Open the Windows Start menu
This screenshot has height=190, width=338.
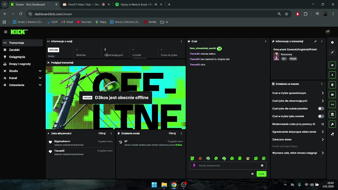[x=154, y=185]
